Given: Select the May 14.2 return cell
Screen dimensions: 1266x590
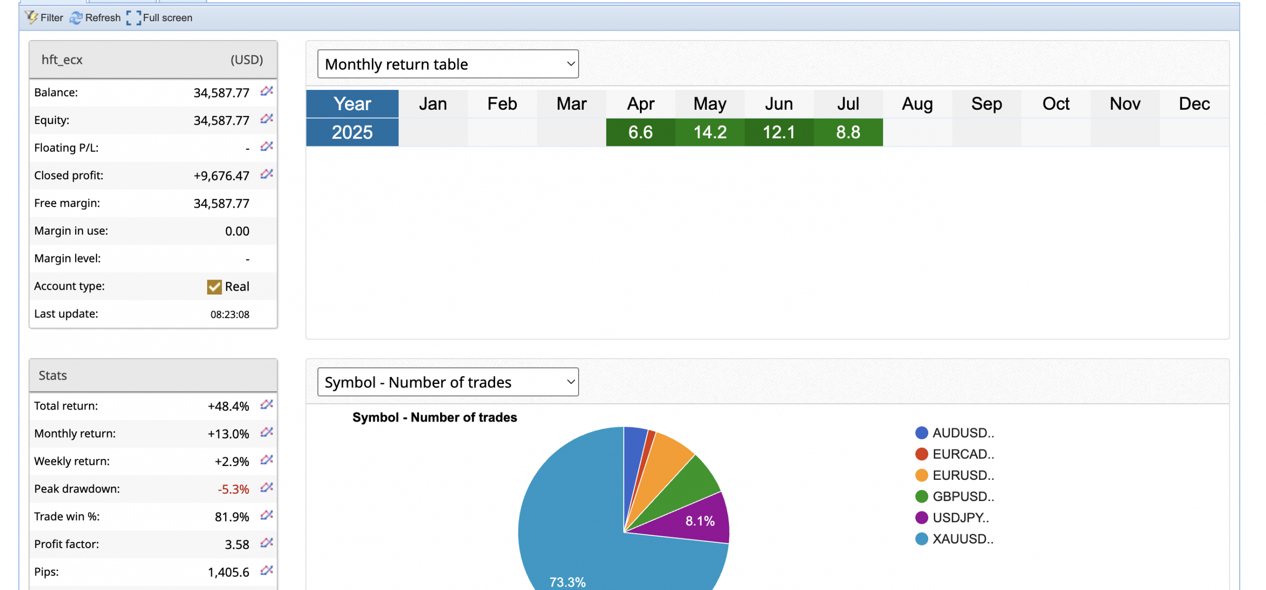Looking at the screenshot, I should (x=710, y=132).
